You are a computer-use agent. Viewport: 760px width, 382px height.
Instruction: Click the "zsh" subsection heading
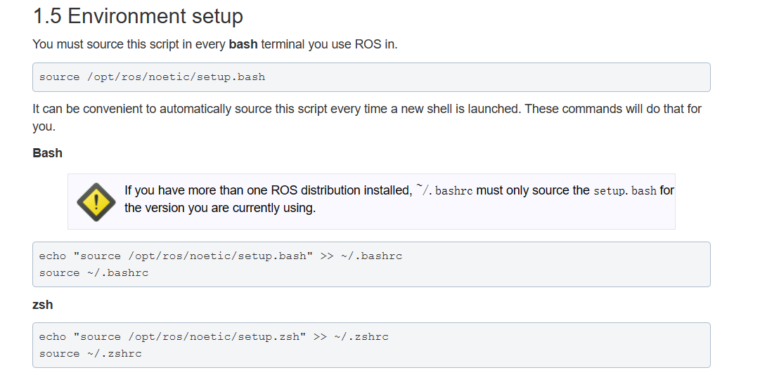[42, 305]
